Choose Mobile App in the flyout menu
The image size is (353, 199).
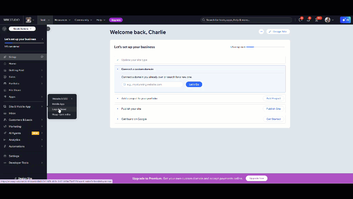(58, 104)
